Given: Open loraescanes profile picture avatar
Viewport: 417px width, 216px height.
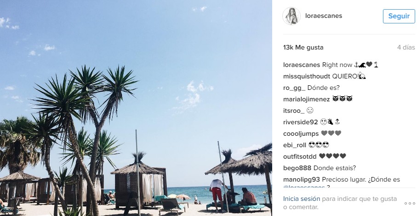Looking at the screenshot, I should pos(291,16).
